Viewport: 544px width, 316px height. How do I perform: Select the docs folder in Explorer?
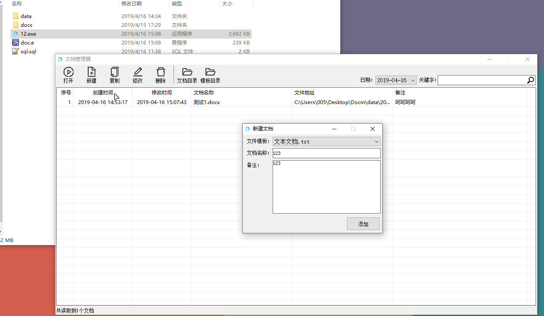coord(26,25)
